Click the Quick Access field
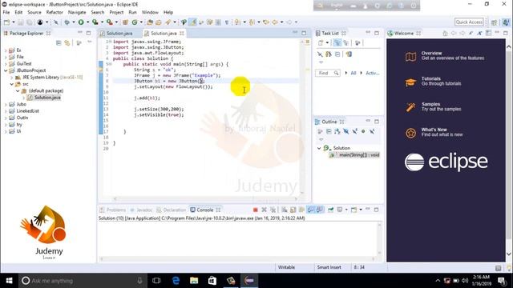This screenshot has width=513, height=288. pos(469,22)
